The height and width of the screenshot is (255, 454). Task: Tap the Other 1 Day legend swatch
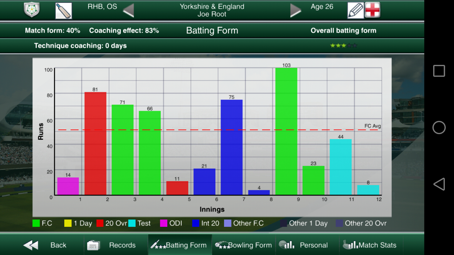coord(283,223)
